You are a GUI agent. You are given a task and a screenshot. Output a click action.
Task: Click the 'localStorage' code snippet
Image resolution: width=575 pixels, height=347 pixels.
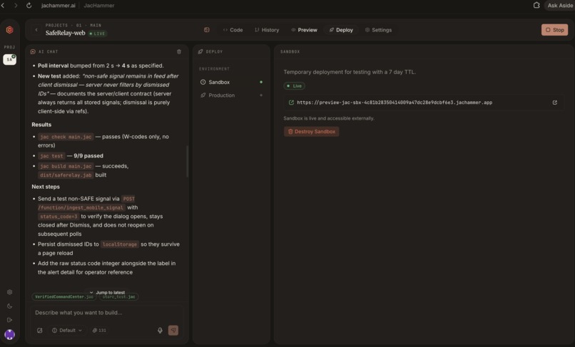(120, 244)
